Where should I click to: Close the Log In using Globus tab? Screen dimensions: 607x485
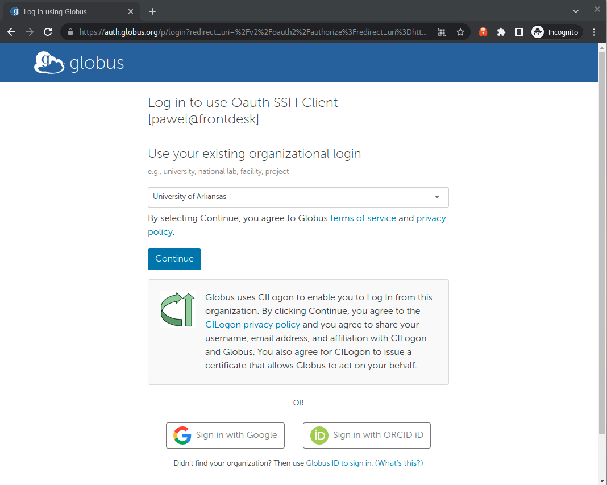pos(131,11)
